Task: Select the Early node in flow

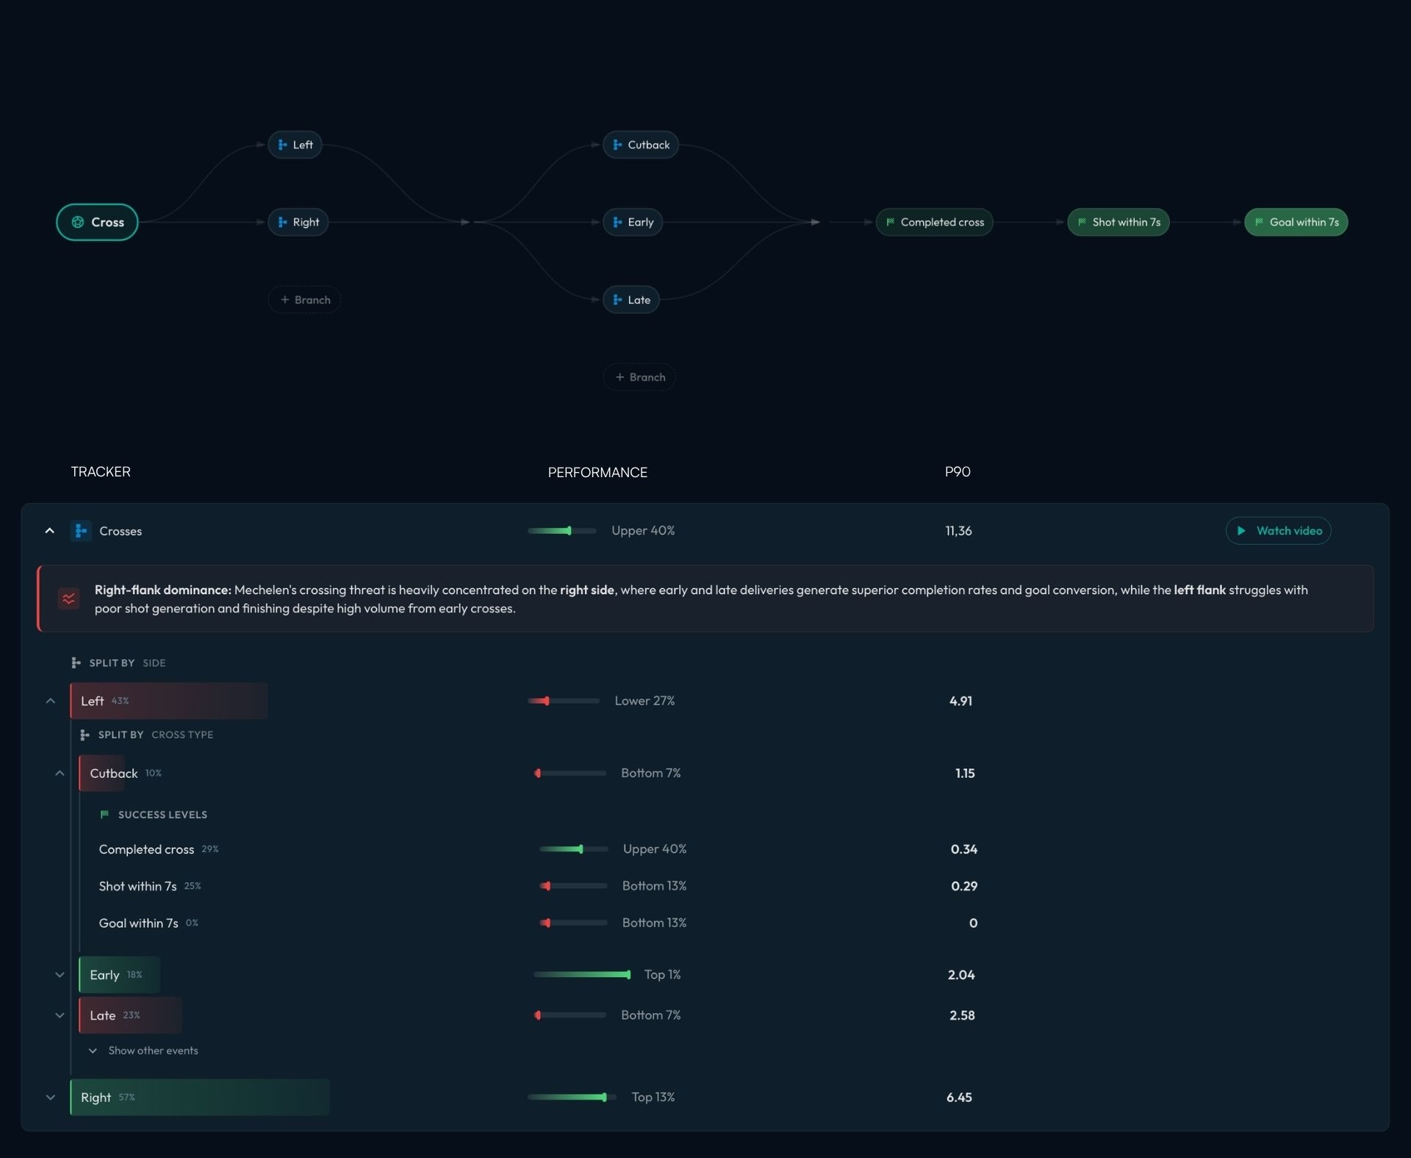Action: pos(633,222)
